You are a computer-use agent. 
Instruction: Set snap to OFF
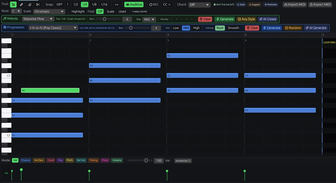59,4
